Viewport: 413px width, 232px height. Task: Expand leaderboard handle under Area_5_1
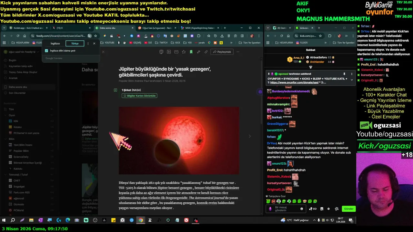pos(310,67)
